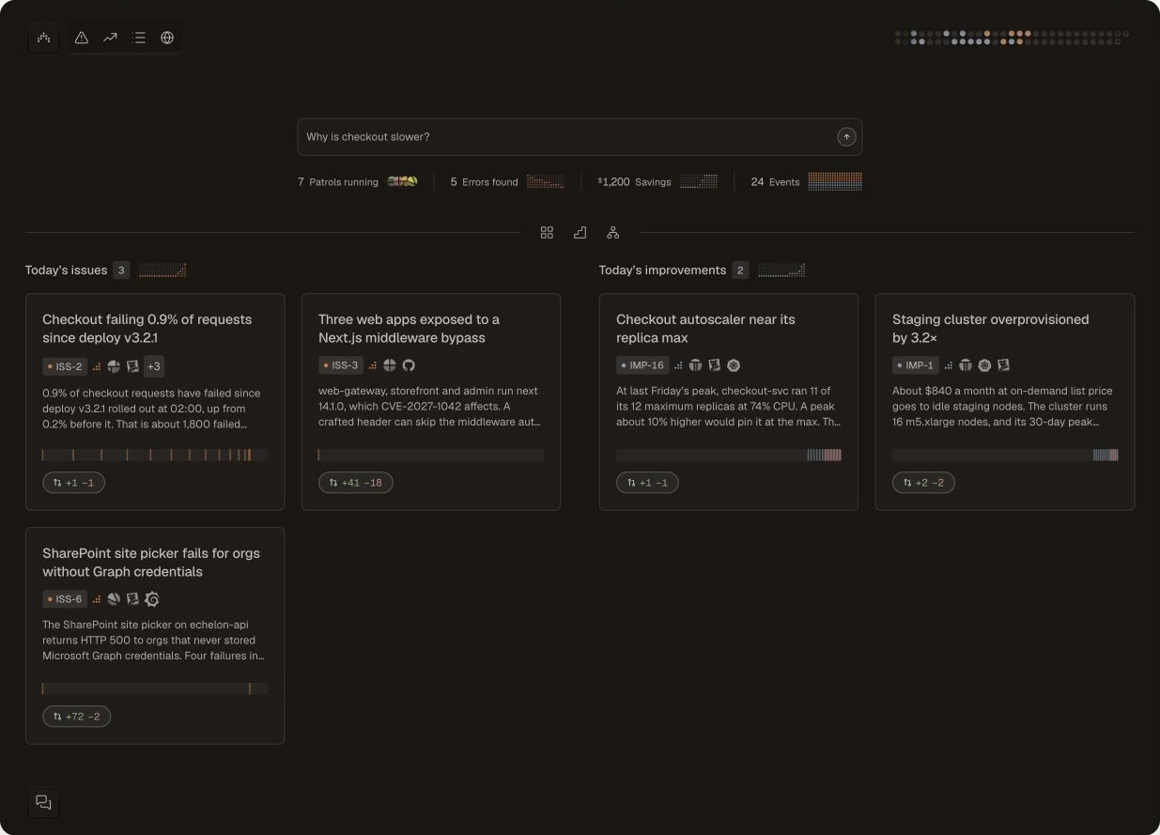Open the globe icon in top toolbar
Image resolution: width=1160 pixels, height=835 pixels.
167,38
